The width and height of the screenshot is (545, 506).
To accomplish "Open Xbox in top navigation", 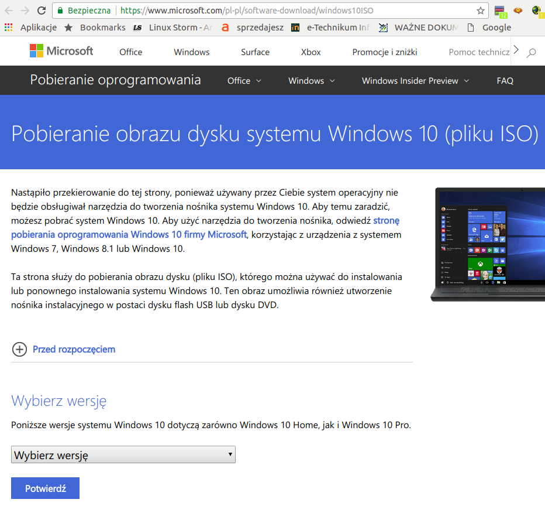I will (x=311, y=52).
